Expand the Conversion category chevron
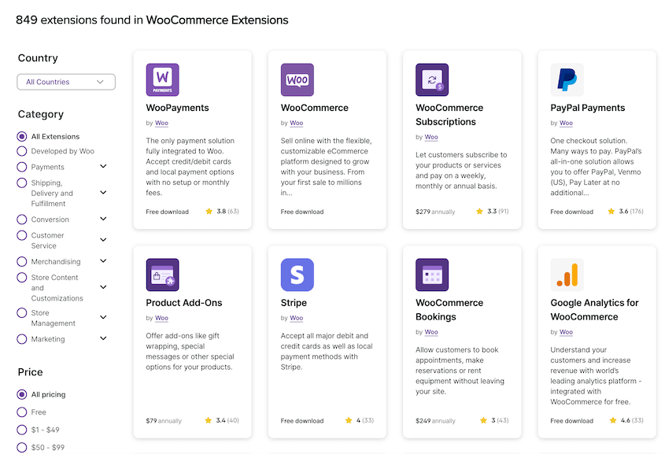This screenshot has height=454, width=665. 103,219
